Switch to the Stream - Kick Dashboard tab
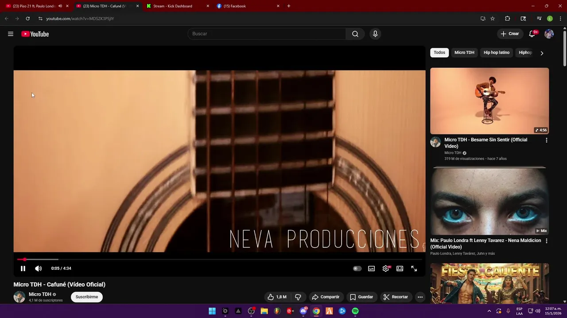567x318 pixels. click(x=173, y=6)
